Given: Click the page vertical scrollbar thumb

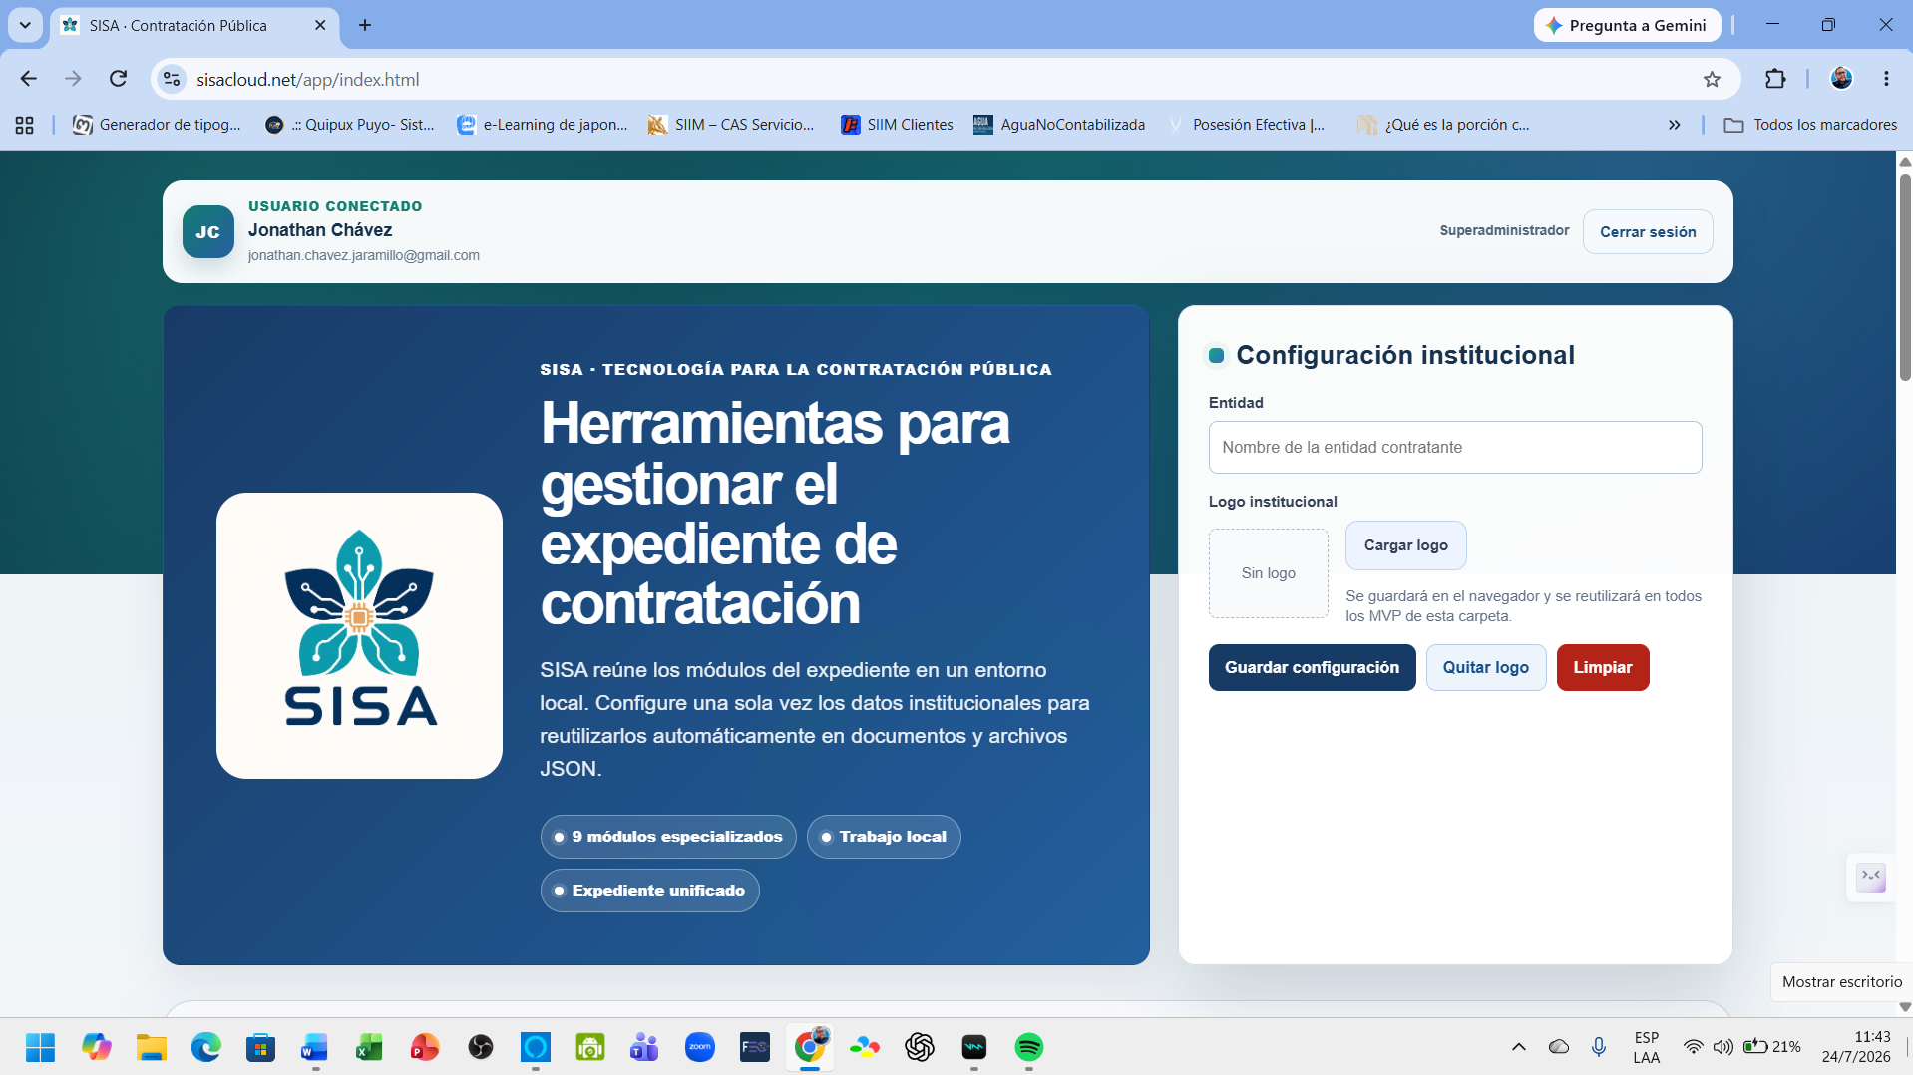Looking at the screenshot, I should (1904, 276).
